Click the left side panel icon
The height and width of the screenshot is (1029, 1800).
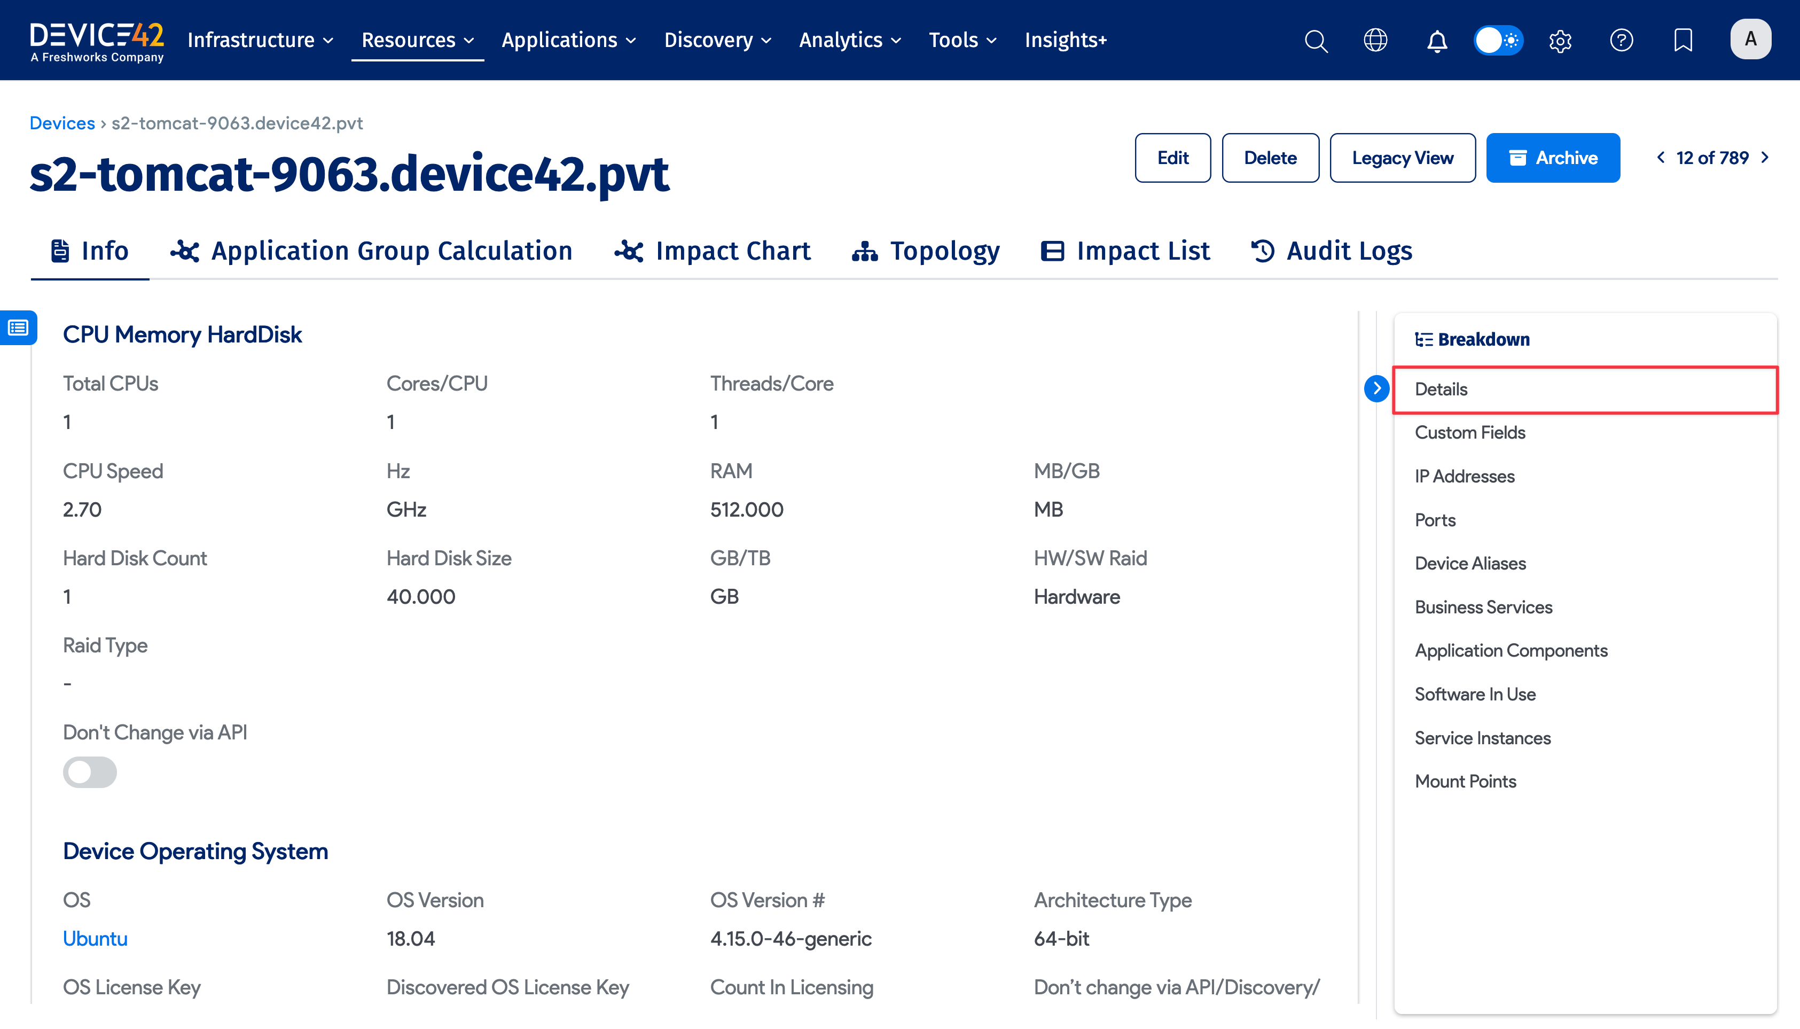[x=18, y=328]
